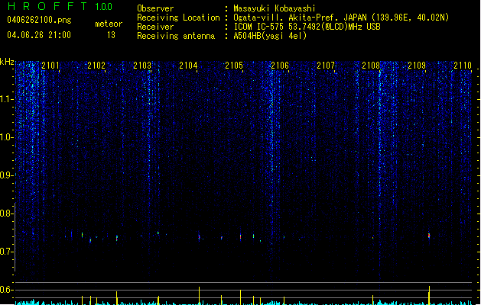
Task: Click the location text Ogata-vill. Akita-Pref. JAPAN
Action: 301,18
